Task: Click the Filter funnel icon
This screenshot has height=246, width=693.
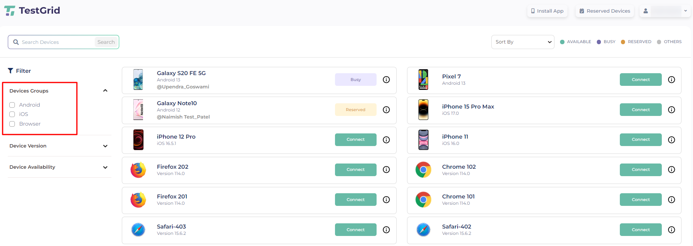Action: (10, 71)
